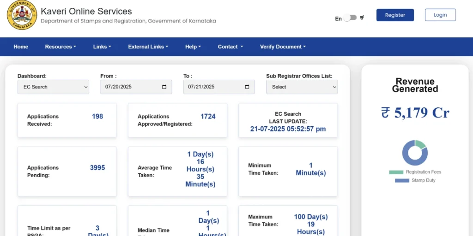The height and width of the screenshot is (236, 473).
Task: Click the last update timestamp 21-07-2025 05:52:57 pm
Action: (288, 129)
